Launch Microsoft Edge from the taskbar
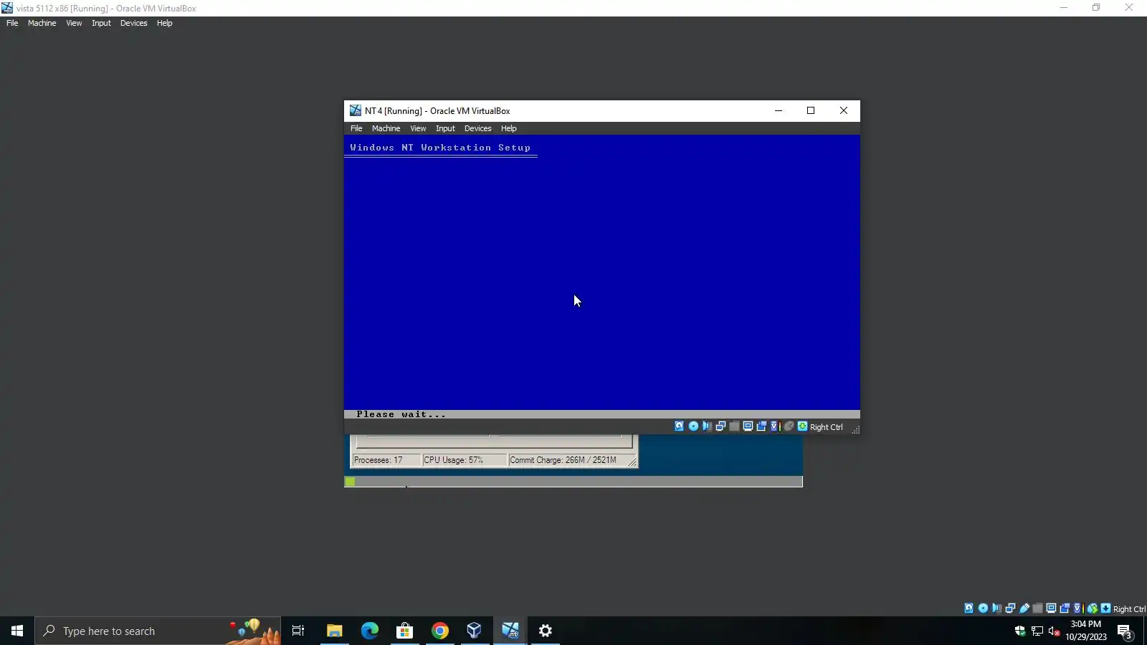The width and height of the screenshot is (1147, 645). (x=369, y=631)
